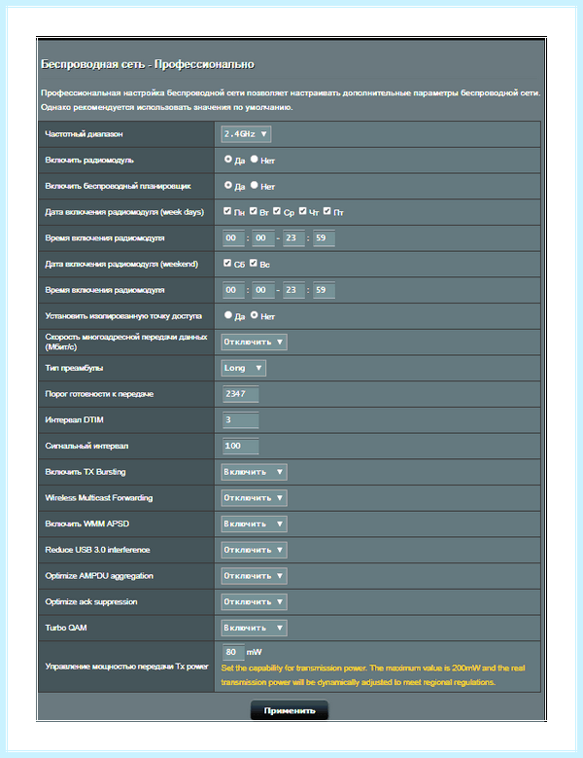
Task: Open the TX Bursting dropdown
Action: 254,472
